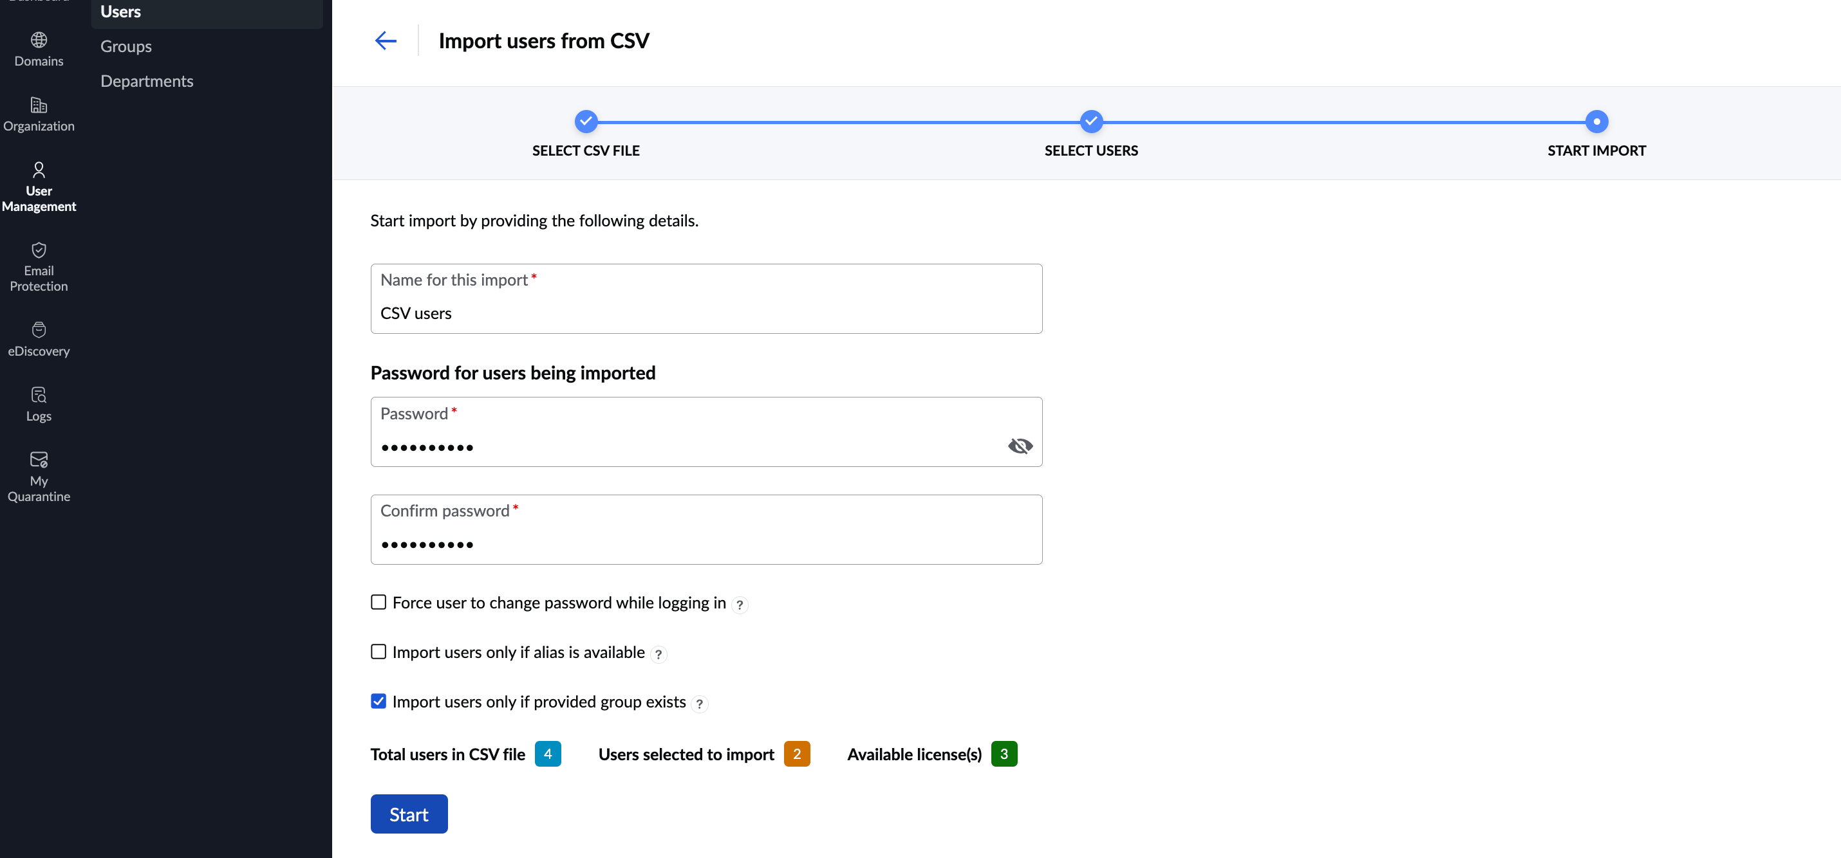Enable force user to change password
Image resolution: width=1841 pixels, height=858 pixels.
pyautogui.click(x=378, y=603)
